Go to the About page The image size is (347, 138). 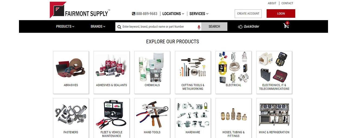[272, 3]
